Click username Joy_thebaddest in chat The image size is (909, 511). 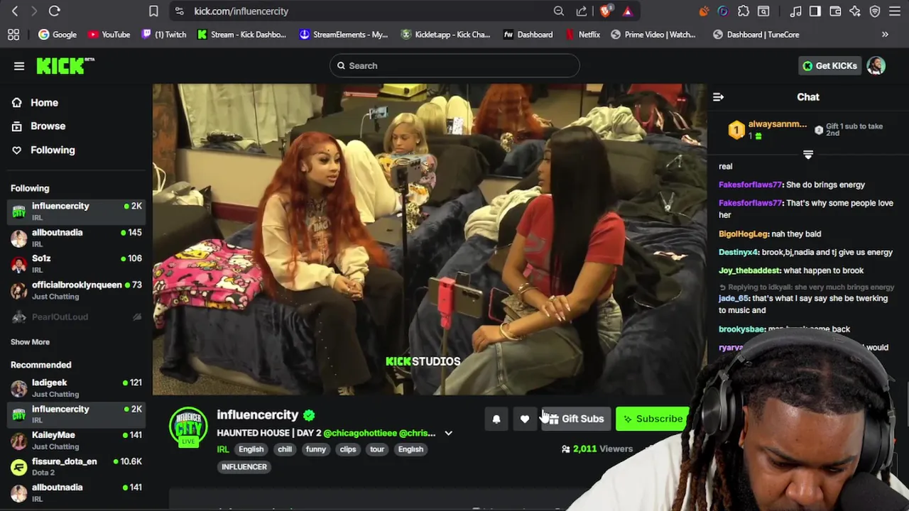749,271
